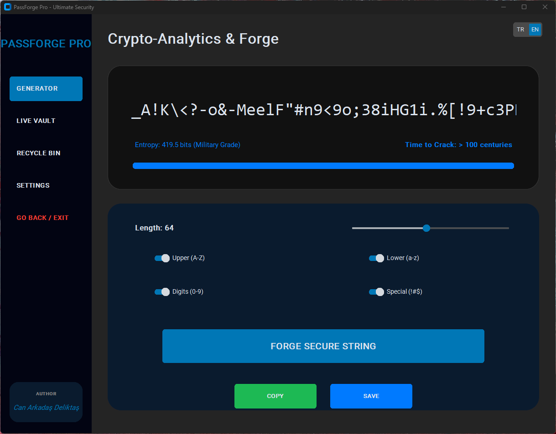Screen dimensions: 556x434
Task: Disable the Lower (a-z) switch
Action: (x=376, y=258)
